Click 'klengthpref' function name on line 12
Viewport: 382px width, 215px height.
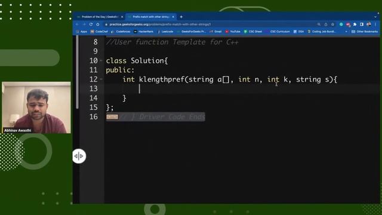click(162, 79)
